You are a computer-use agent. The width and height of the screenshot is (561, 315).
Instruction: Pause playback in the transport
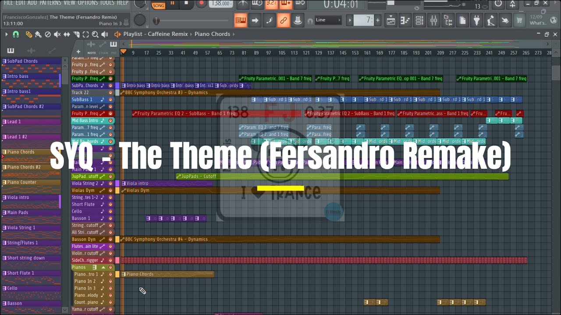[172, 3]
